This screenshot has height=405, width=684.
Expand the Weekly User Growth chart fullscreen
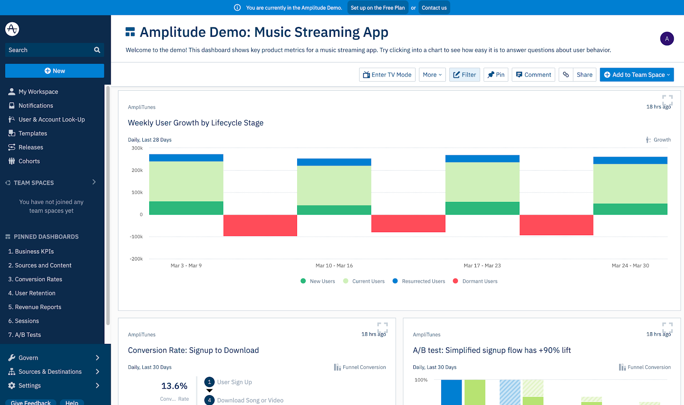tap(667, 100)
